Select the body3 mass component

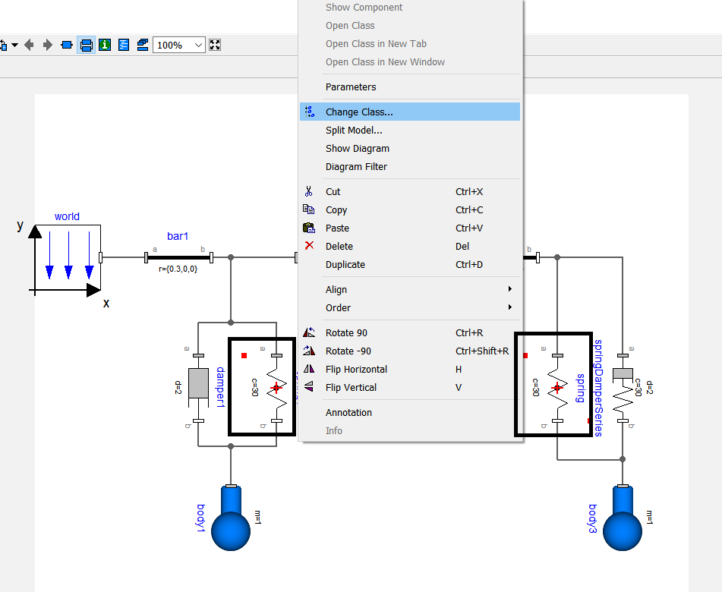pos(623,518)
